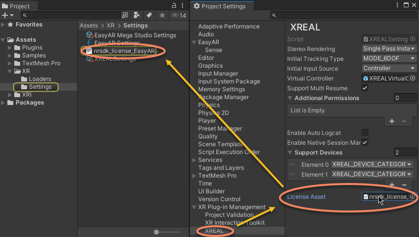
Task: Select XREAL under XR Plug-in Management
Action: tap(214, 231)
